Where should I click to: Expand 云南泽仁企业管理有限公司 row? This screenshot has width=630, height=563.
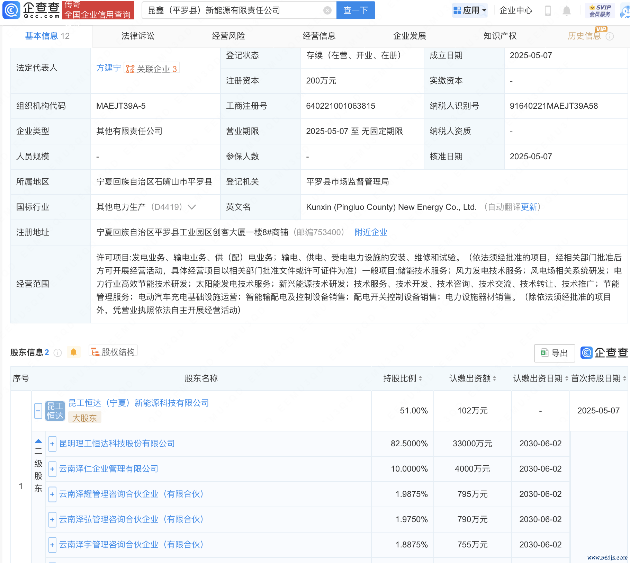tap(52, 469)
